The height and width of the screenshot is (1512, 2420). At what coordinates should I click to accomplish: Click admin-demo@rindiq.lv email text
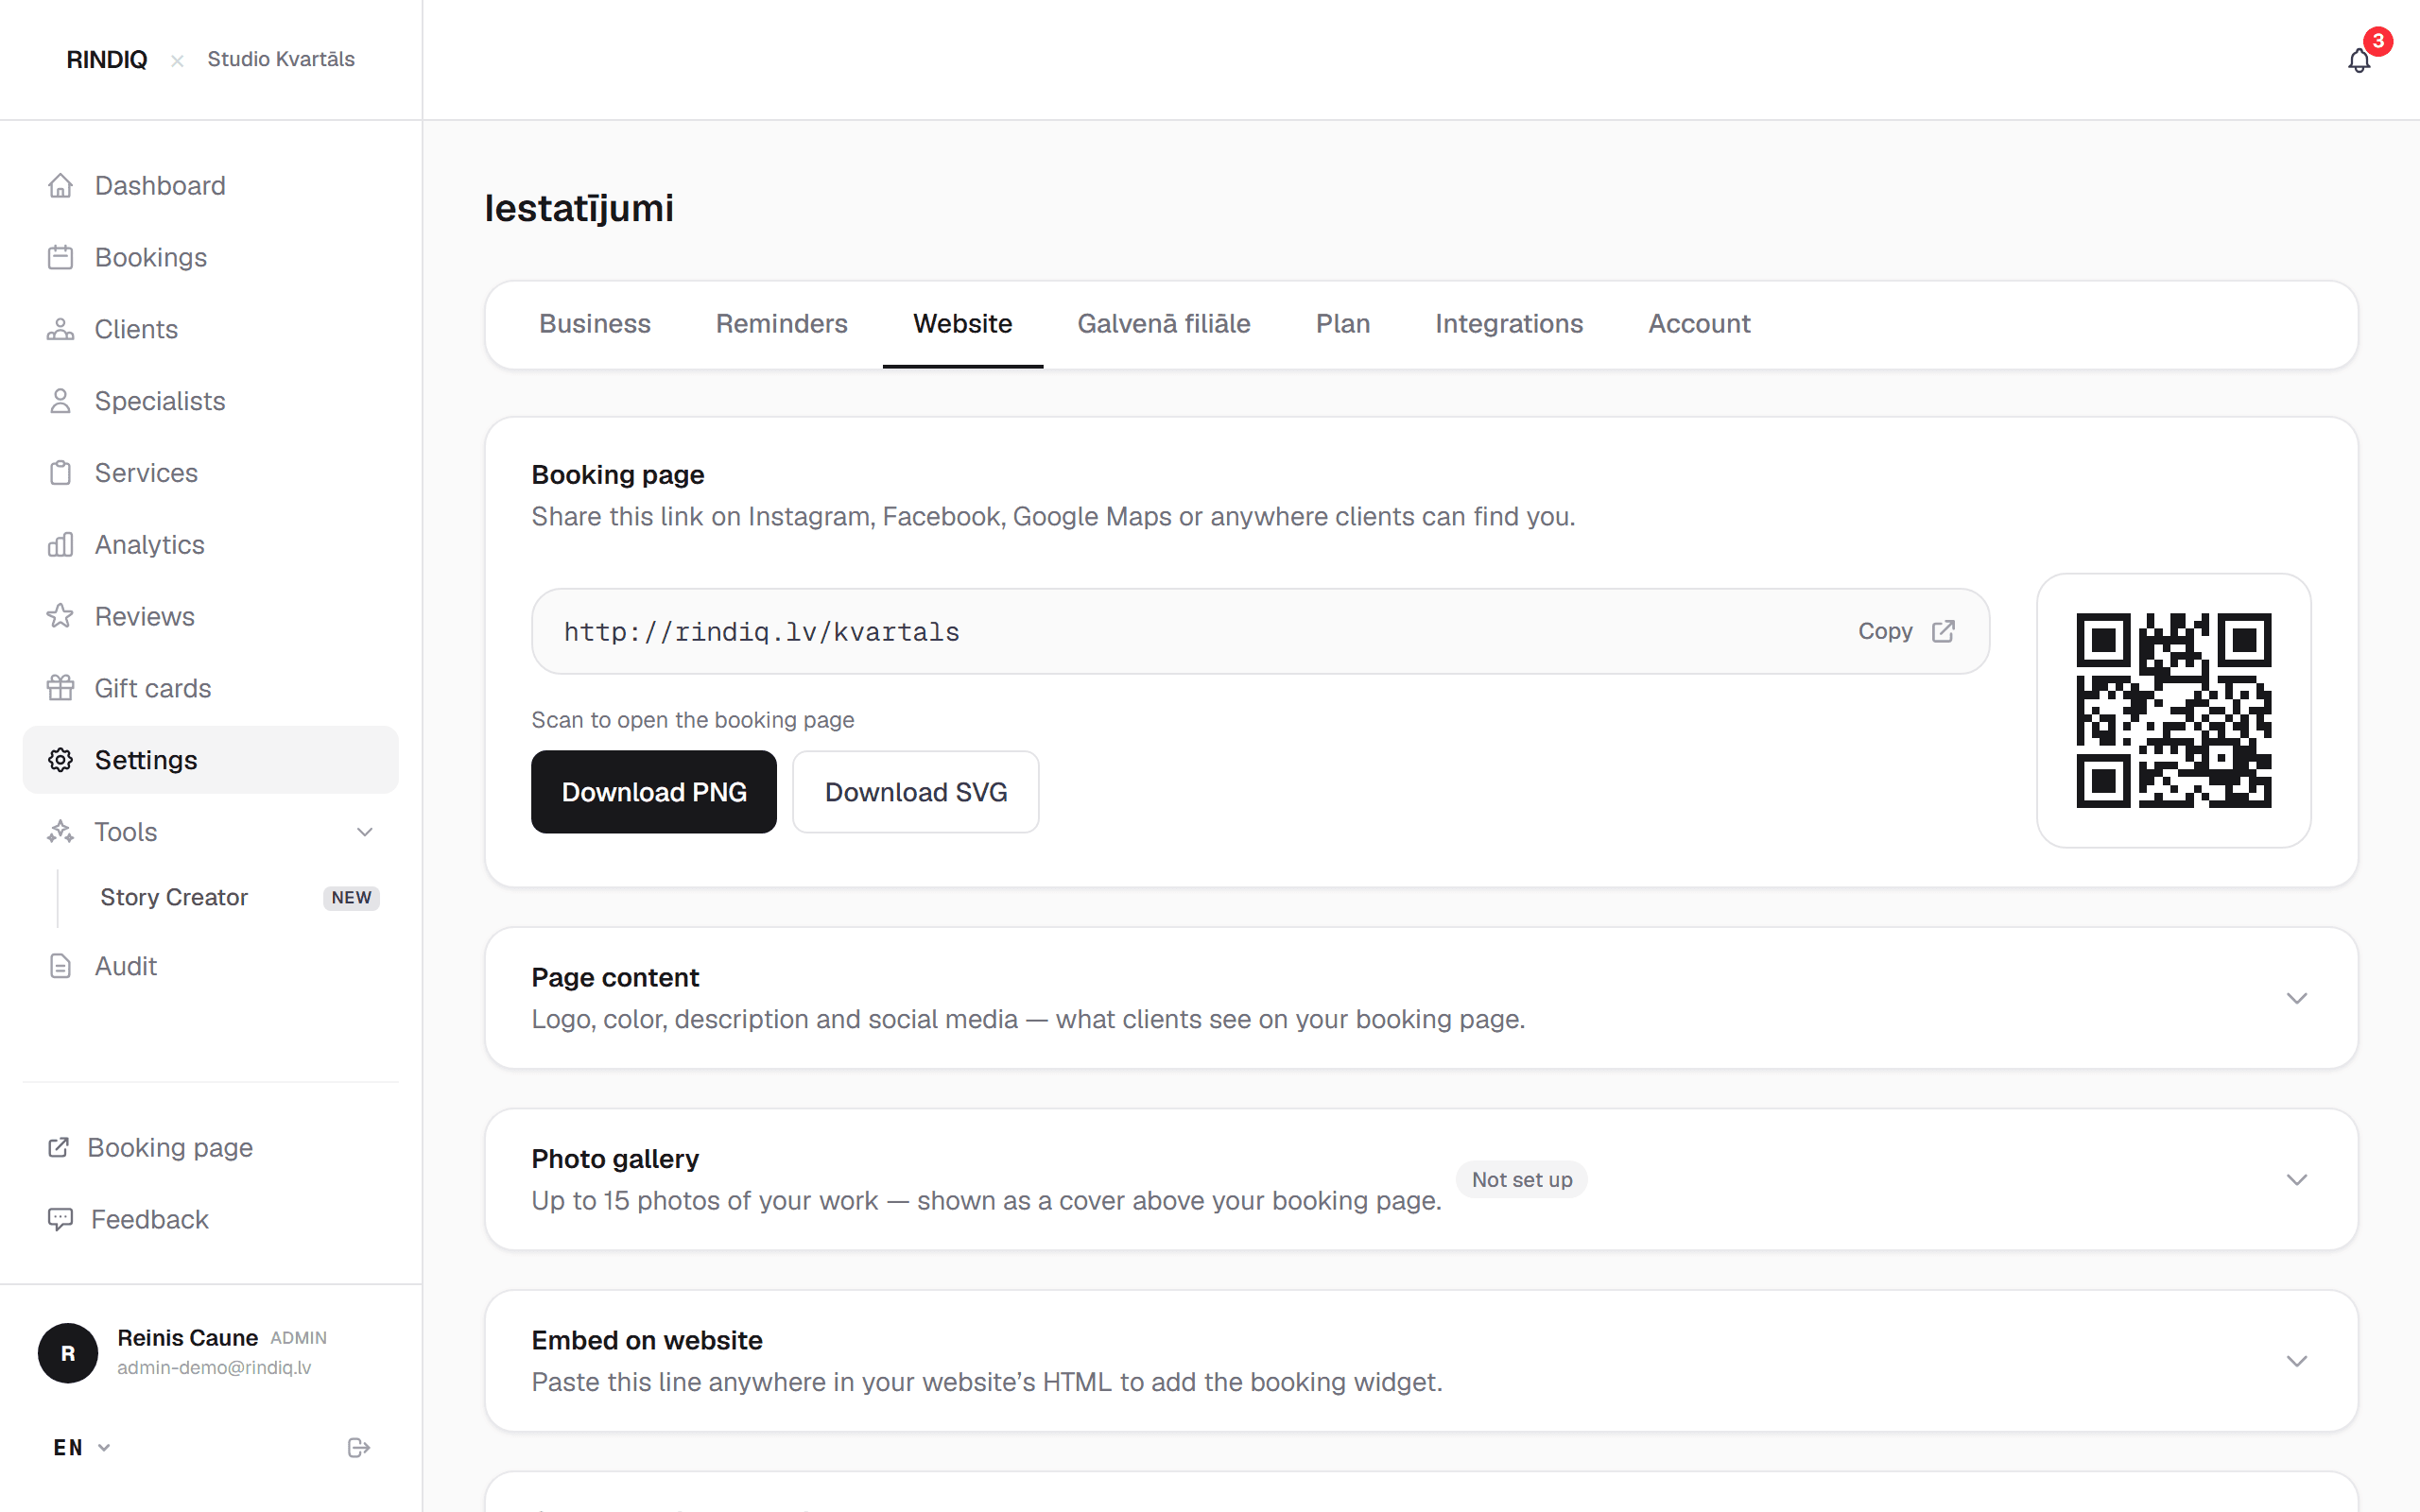(x=214, y=1367)
